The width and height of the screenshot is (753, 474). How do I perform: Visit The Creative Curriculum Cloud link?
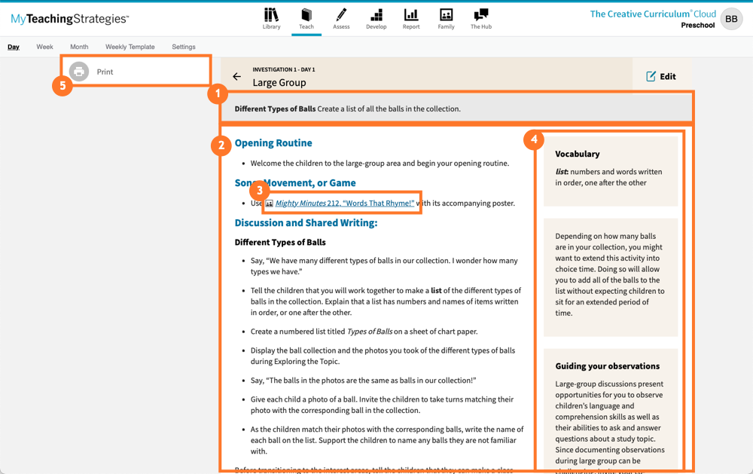tap(652, 13)
